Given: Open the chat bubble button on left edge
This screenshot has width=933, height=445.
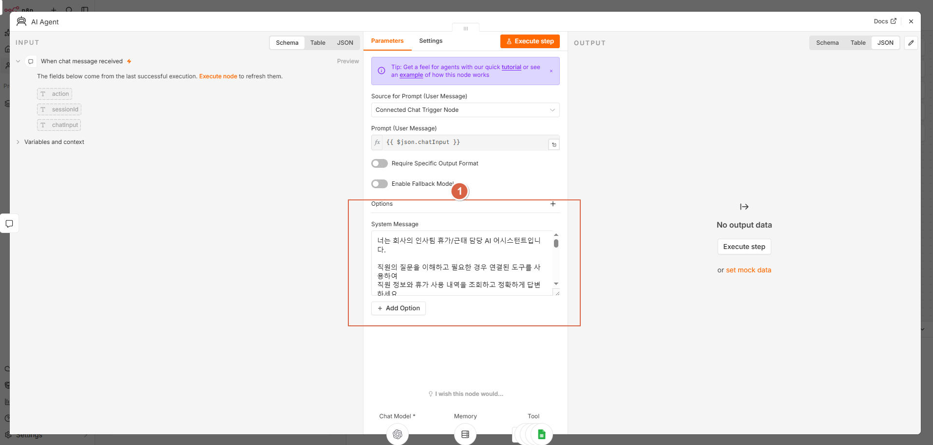Looking at the screenshot, I should [x=9, y=224].
